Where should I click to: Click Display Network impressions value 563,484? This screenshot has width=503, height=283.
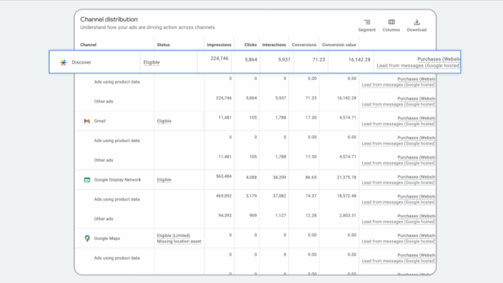[x=224, y=176]
